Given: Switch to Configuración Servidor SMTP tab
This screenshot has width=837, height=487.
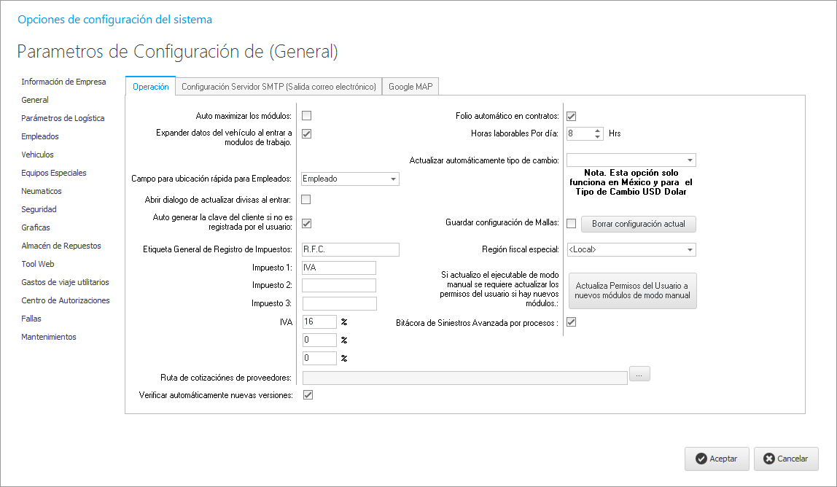Looking at the screenshot, I should 279,87.
